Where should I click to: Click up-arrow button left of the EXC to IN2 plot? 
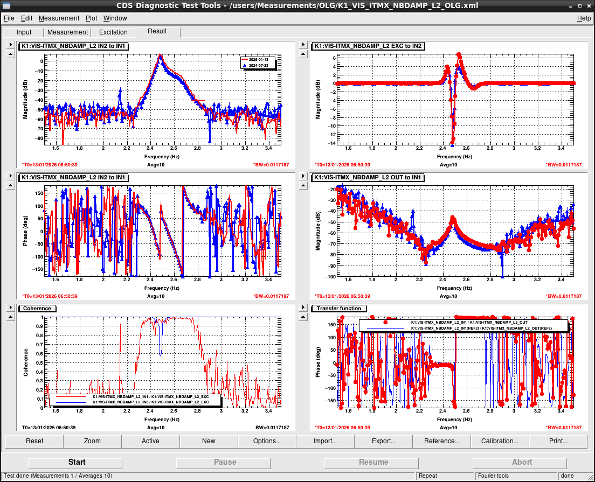(303, 54)
